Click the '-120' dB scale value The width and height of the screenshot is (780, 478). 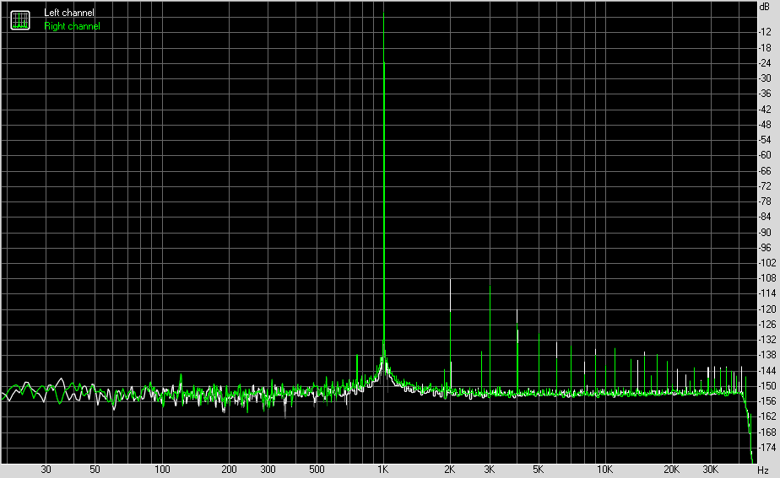click(x=766, y=309)
